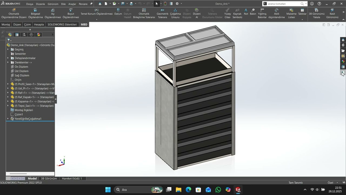Select the Yığılmış Balonlar tool
The height and width of the screenshot is (195, 346).
[262, 14]
